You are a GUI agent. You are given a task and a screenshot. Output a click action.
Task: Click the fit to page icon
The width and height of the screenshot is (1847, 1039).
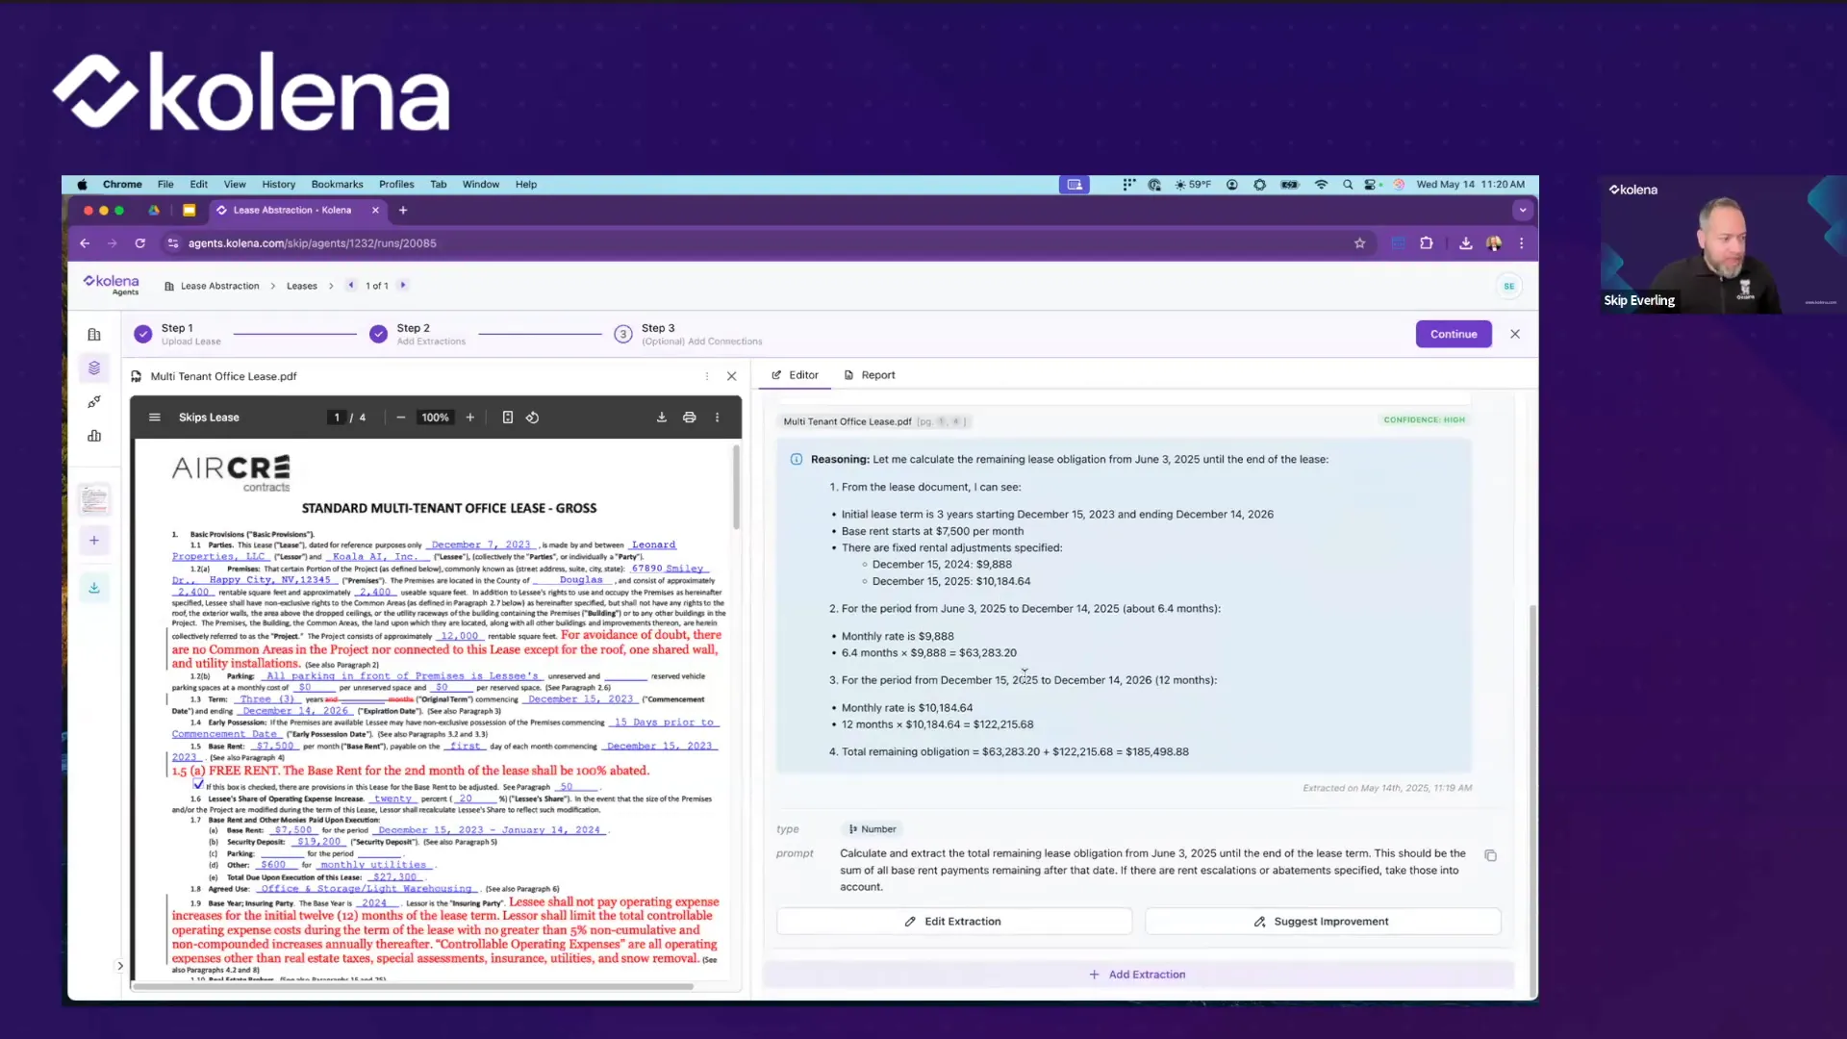pos(508,418)
